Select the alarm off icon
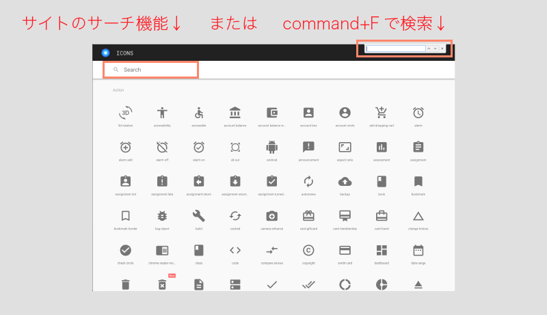547x315 pixels. point(162,147)
